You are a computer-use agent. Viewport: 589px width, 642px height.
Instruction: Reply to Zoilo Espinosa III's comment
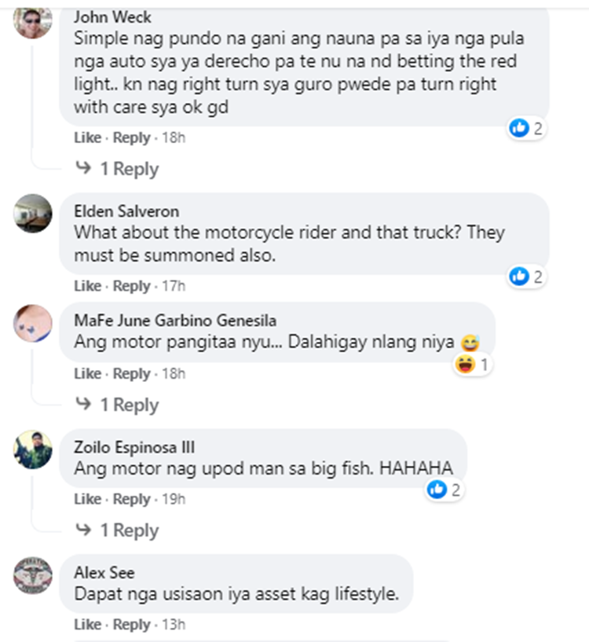pyautogui.click(x=131, y=499)
